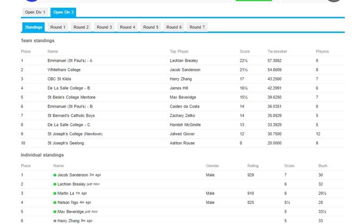The width and height of the screenshot is (362, 224).
Task: Select team De La Salle College - C
Action: point(69,125)
